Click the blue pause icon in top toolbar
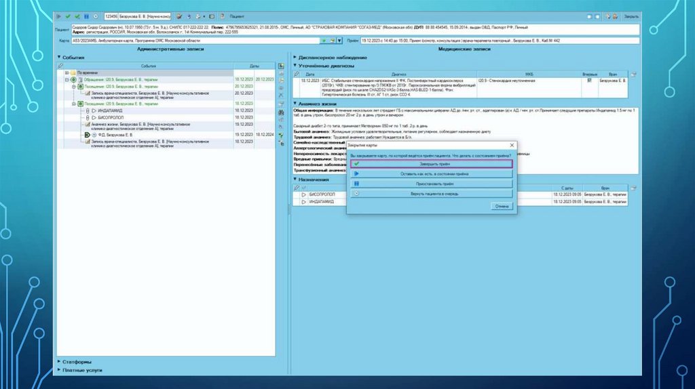695x389 pixels. 86,16
